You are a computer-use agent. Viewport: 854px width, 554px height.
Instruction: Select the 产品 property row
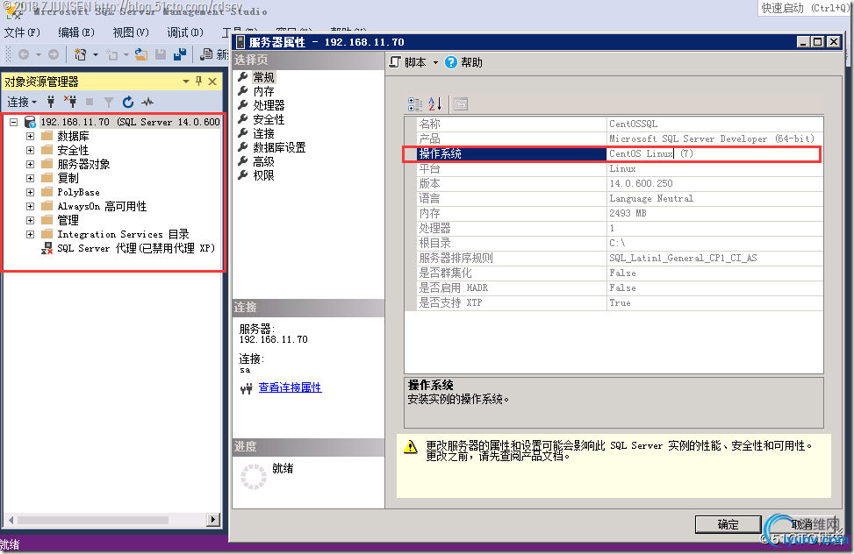[620, 138]
